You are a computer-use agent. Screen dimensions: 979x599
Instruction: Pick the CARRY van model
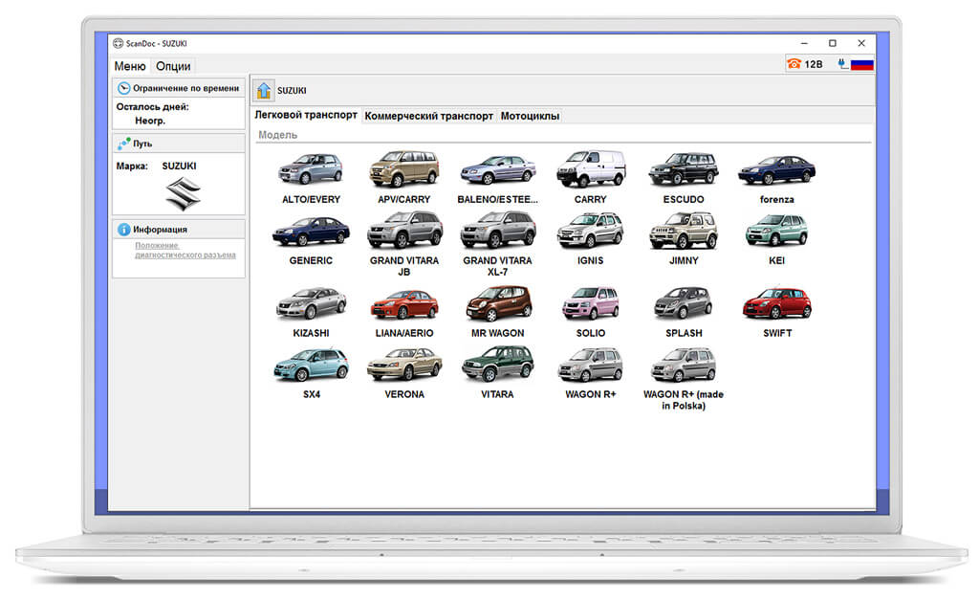(591, 177)
